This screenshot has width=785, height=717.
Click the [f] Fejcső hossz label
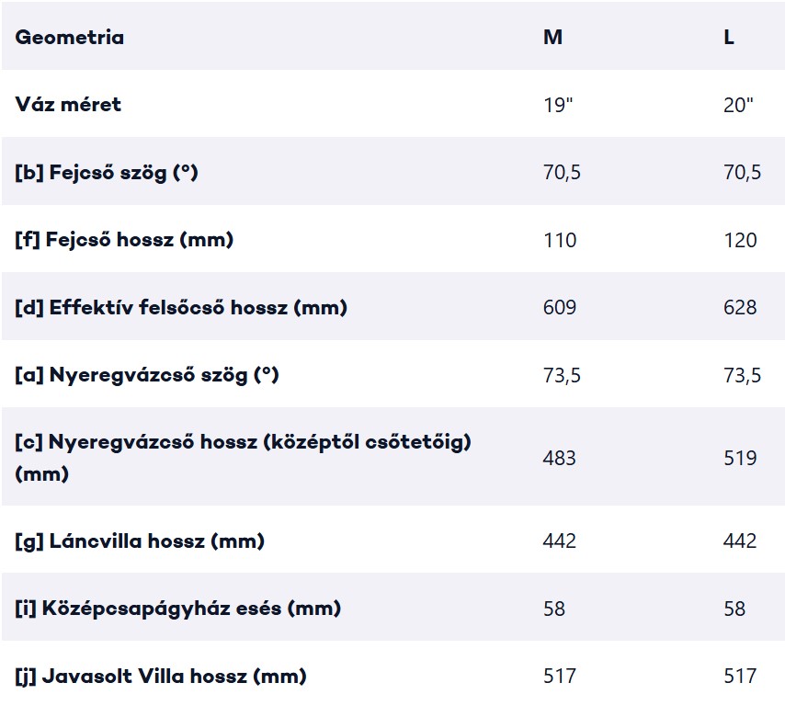124,239
